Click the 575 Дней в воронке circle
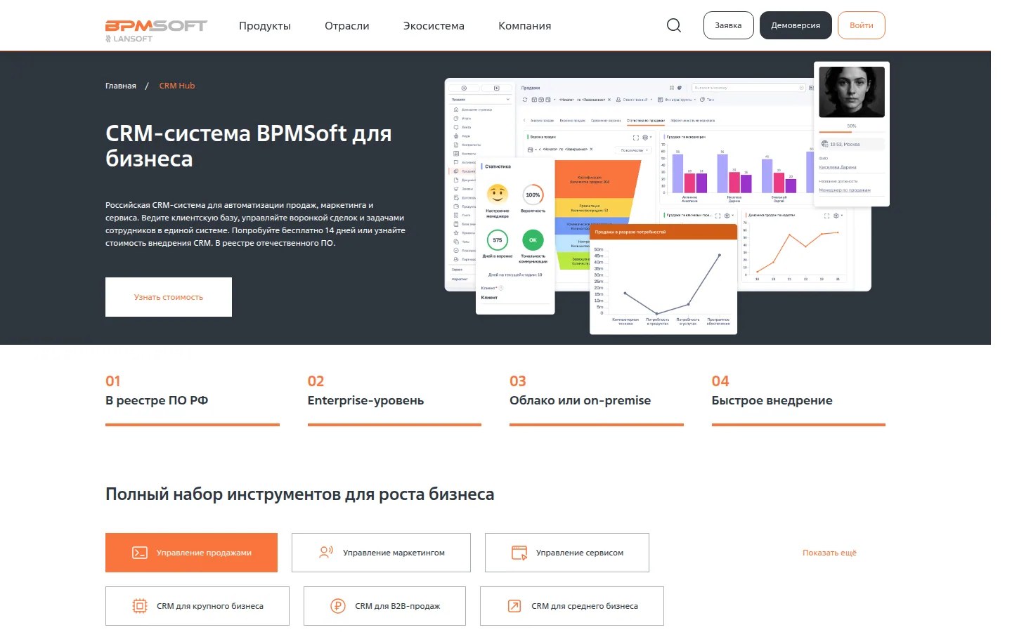The image size is (1012, 632). pos(498,239)
